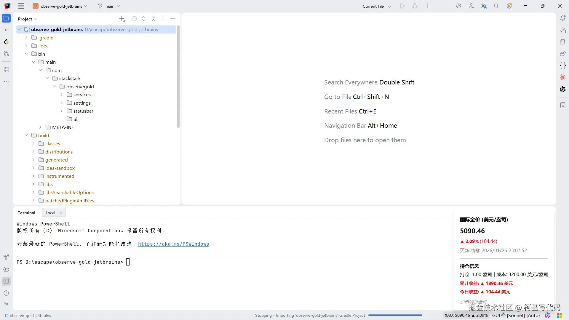Image resolution: width=569 pixels, height=320 pixels.
Task: Open the Notifications bell icon
Action: 563,18
